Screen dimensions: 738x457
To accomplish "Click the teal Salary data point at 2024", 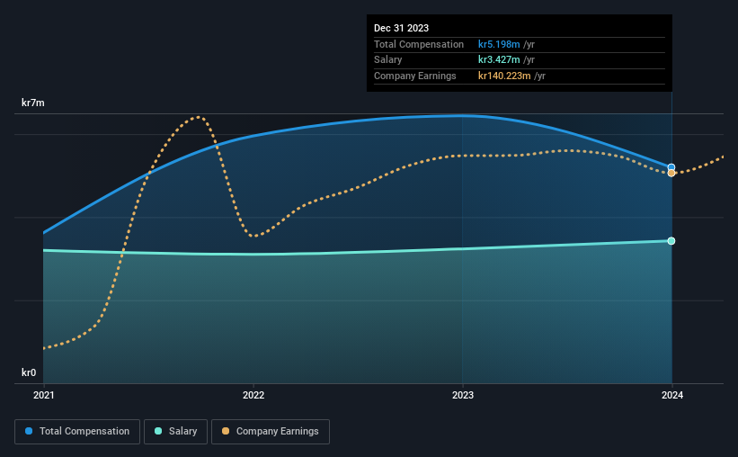I will click(x=671, y=241).
